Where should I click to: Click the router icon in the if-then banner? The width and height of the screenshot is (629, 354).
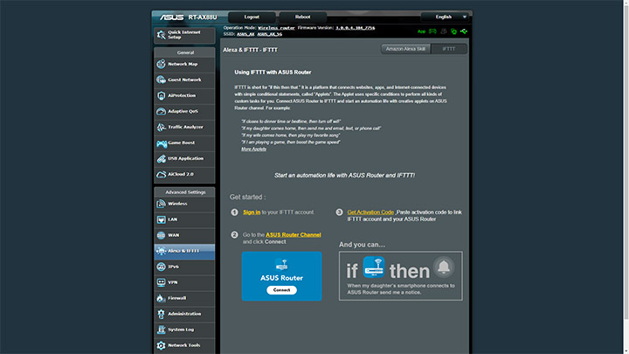[374, 267]
